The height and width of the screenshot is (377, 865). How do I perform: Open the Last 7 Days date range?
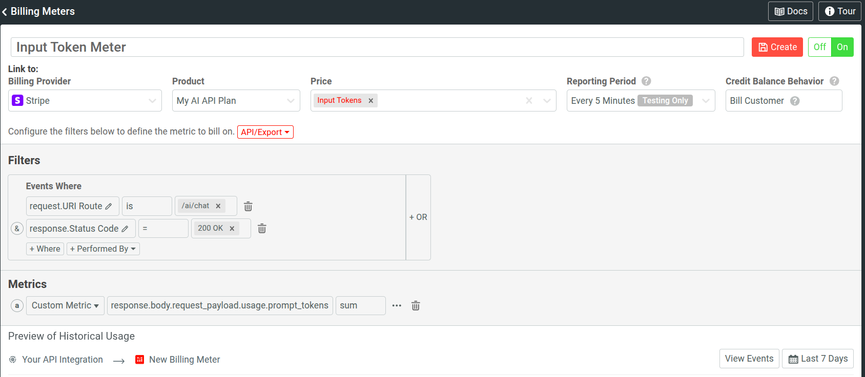[818, 359]
